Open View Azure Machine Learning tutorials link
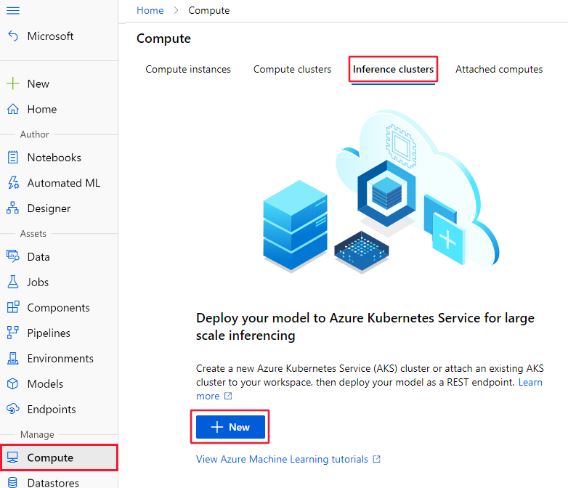 click(283, 459)
